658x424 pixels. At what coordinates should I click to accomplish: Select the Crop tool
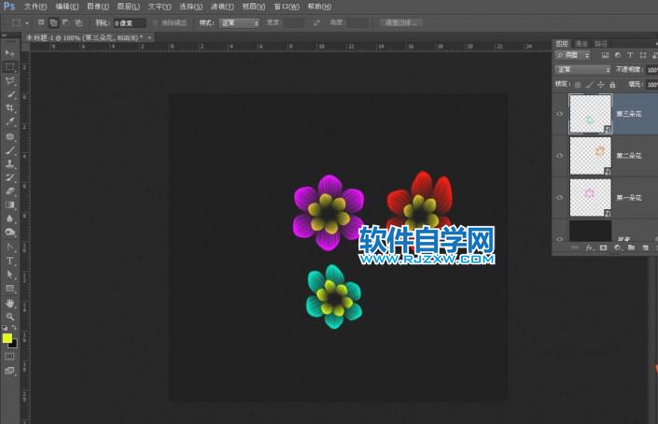point(9,108)
